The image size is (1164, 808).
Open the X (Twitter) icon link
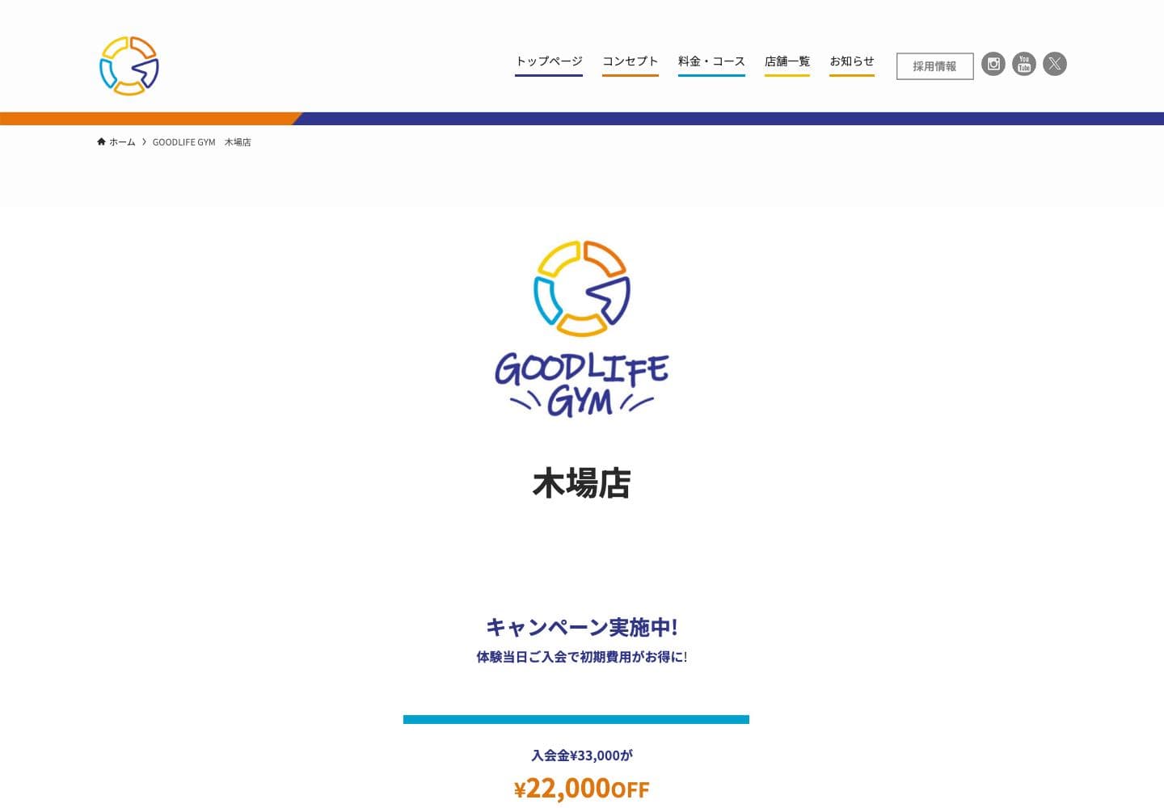(x=1055, y=64)
